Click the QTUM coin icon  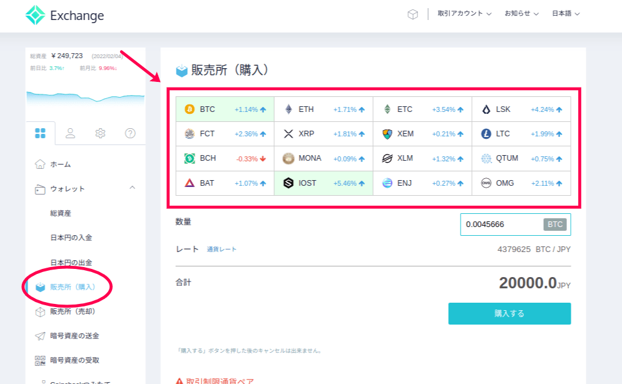[486, 158]
